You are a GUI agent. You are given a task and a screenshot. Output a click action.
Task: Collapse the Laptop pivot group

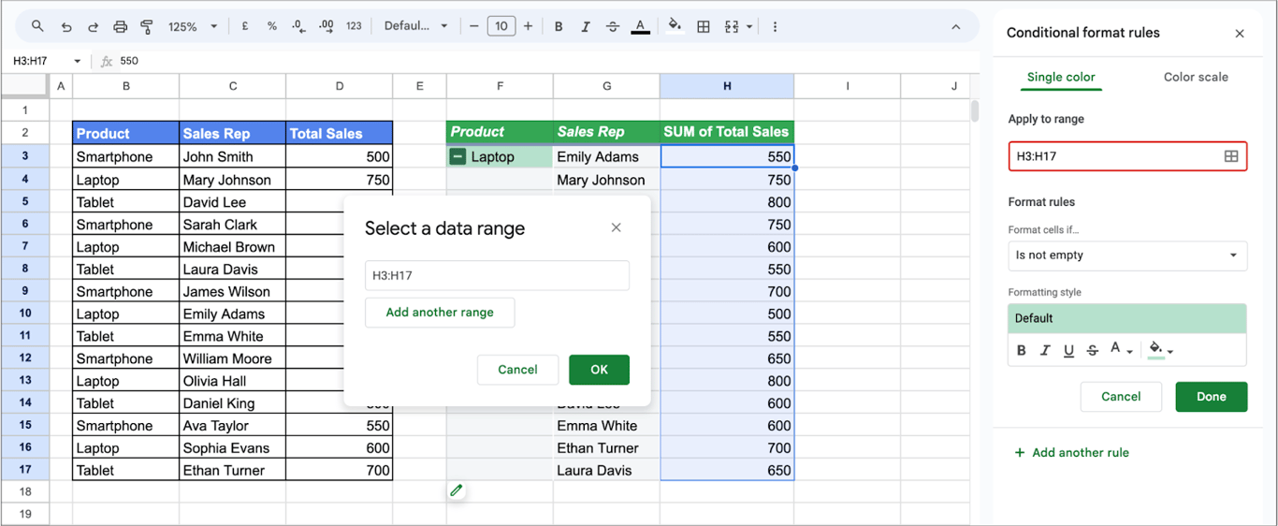click(457, 157)
